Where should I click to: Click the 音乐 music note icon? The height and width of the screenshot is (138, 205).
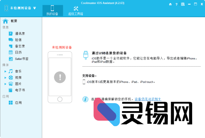[x=11, y=71]
